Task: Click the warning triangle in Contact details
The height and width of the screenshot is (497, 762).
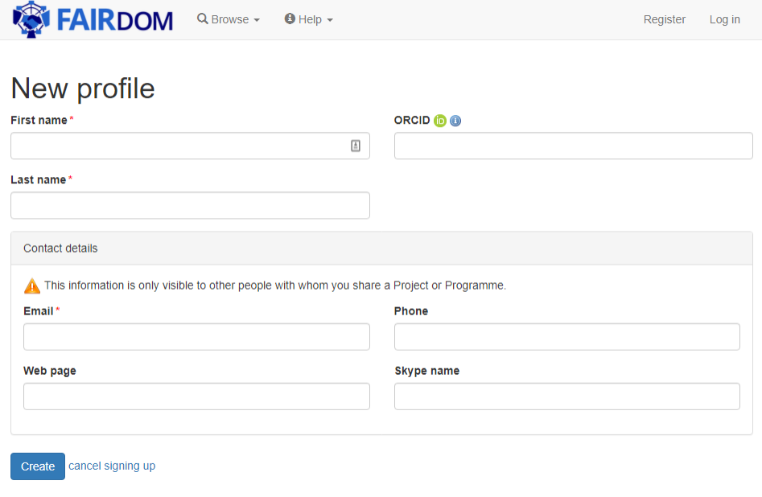Action: coord(32,285)
